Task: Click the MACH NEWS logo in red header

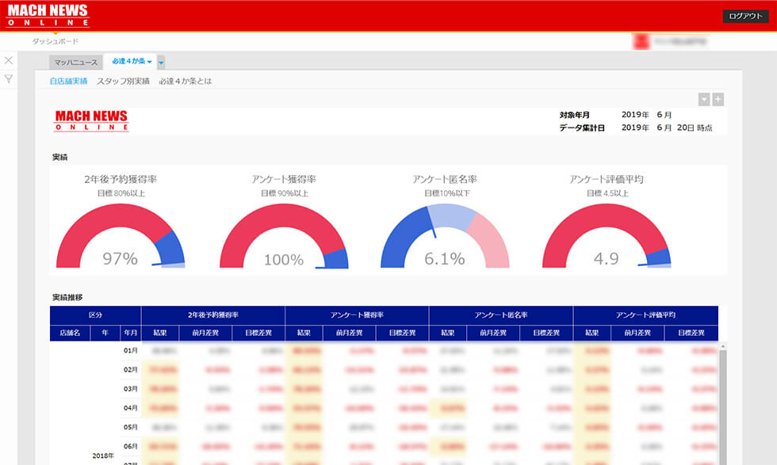Action: tap(49, 13)
